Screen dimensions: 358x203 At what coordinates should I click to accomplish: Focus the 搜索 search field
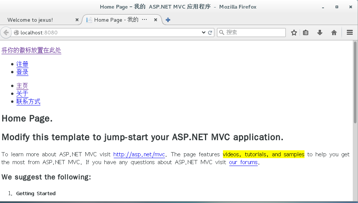tap(251, 33)
